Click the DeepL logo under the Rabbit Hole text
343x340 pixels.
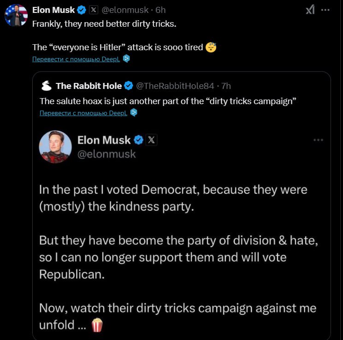[x=134, y=112]
